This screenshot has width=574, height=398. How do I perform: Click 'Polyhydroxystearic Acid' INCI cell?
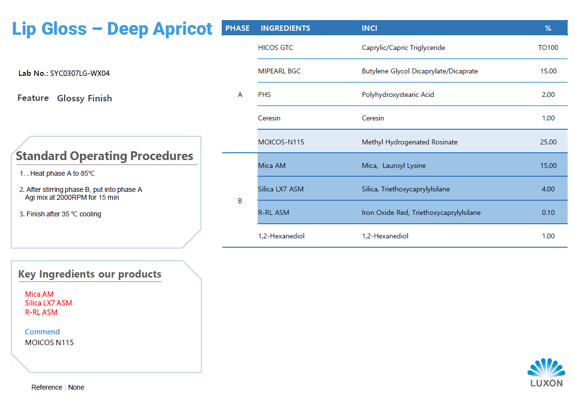click(x=398, y=94)
